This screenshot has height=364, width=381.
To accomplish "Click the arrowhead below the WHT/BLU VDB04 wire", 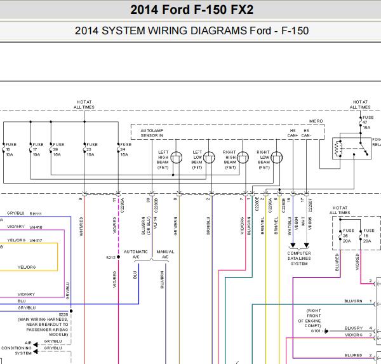I will pos(293,245).
